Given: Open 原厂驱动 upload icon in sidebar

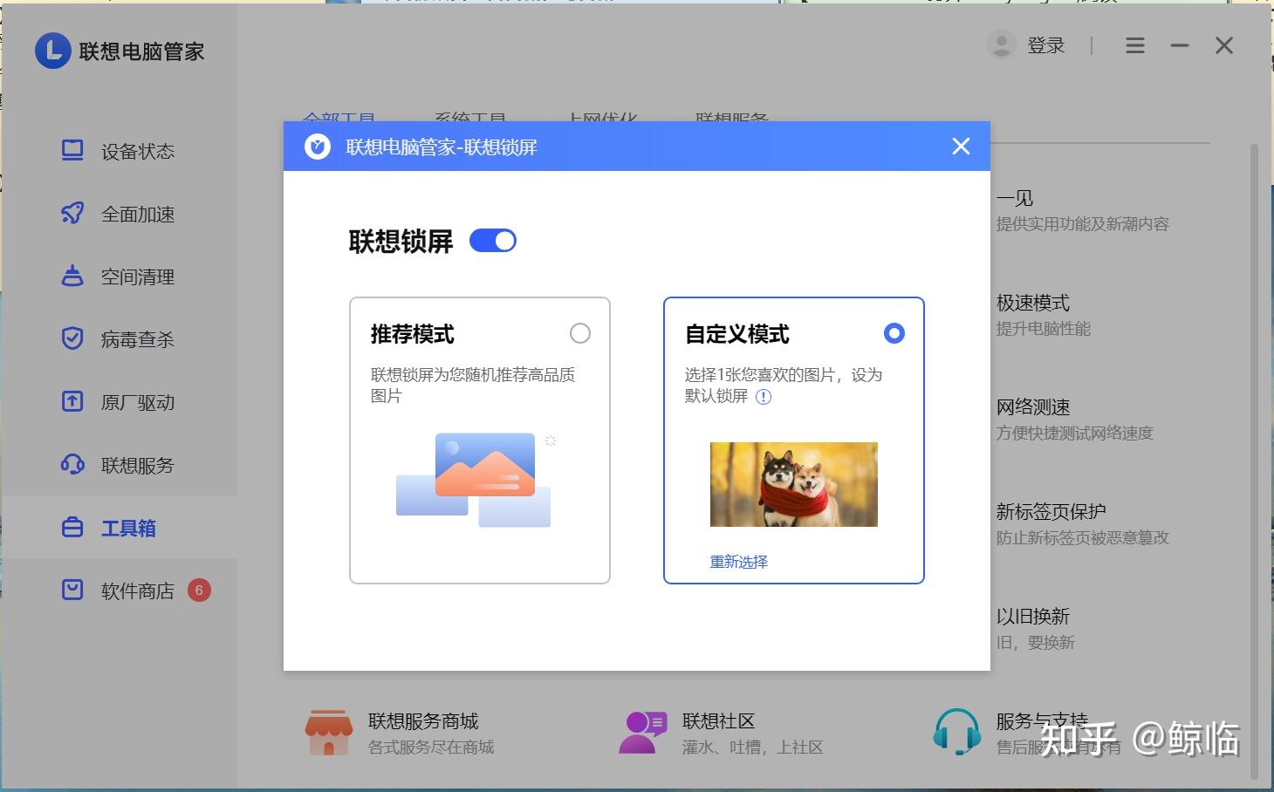Looking at the screenshot, I should (x=72, y=401).
